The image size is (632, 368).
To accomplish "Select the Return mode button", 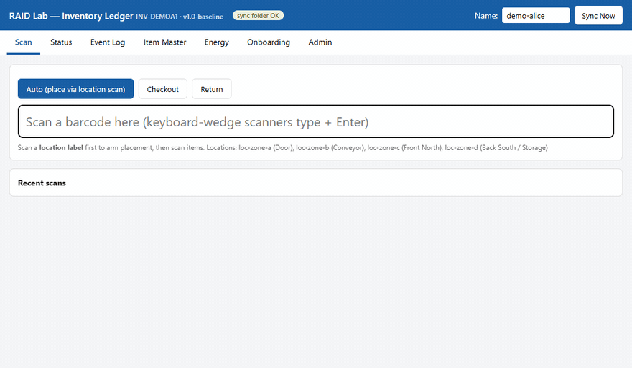I will (212, 89).
